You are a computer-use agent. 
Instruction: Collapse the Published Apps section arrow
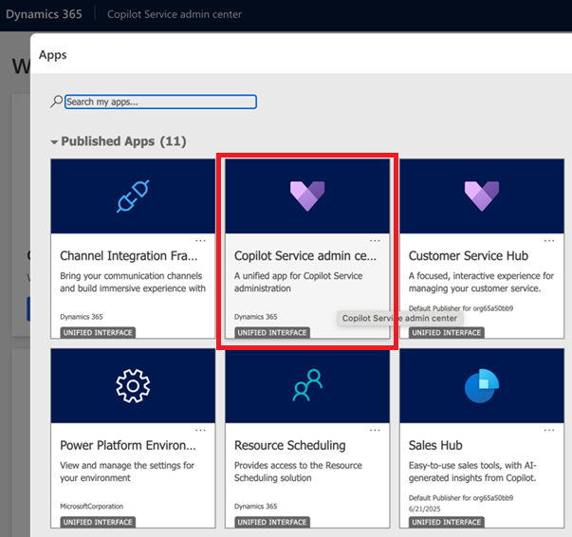[x=54, y=142]
